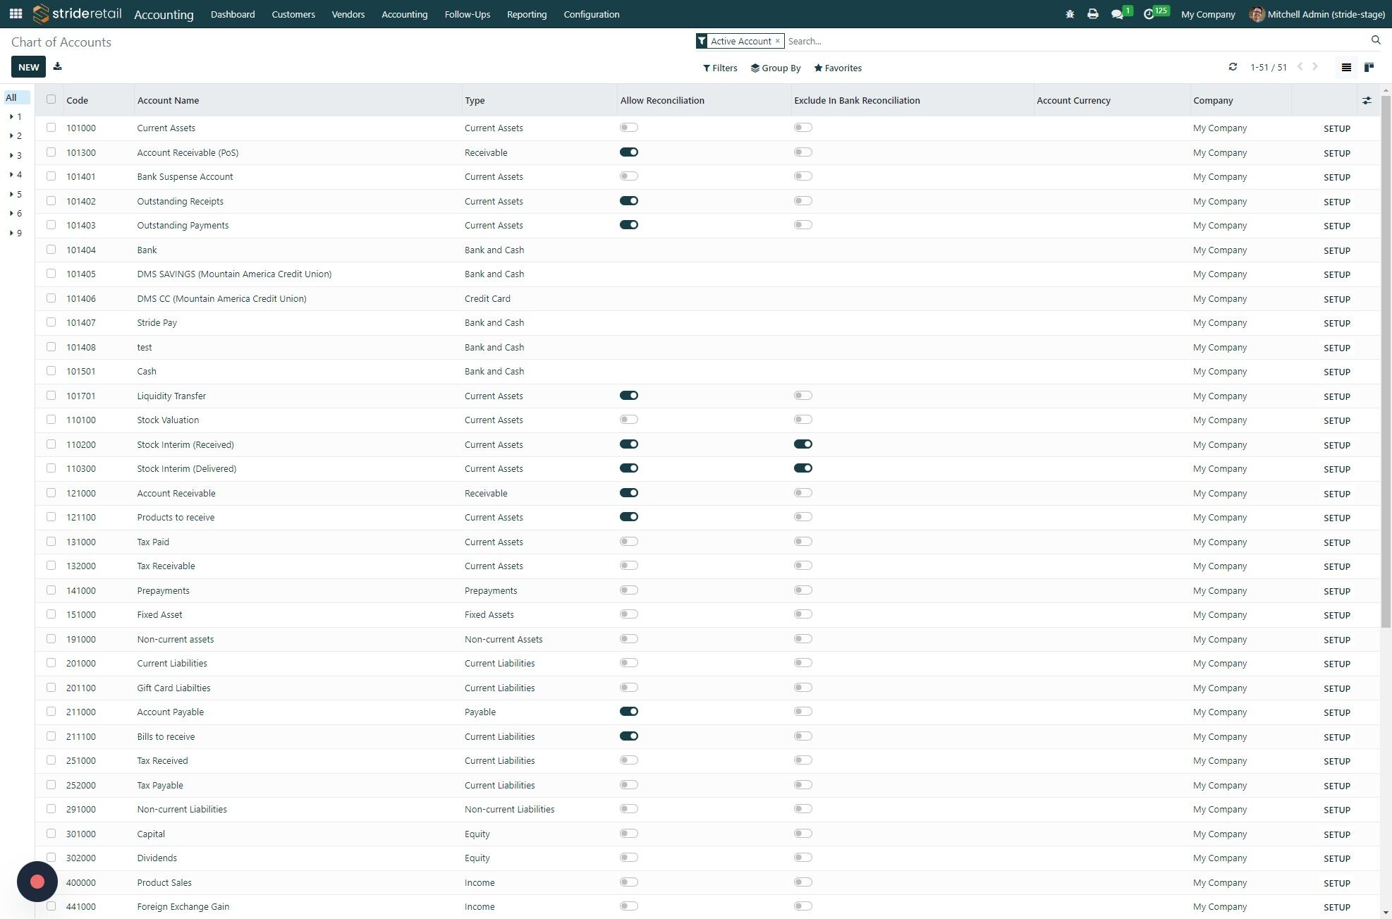Open the Reporting menu
Screen dimensions: 1392x919
click(x=527, y=14)
